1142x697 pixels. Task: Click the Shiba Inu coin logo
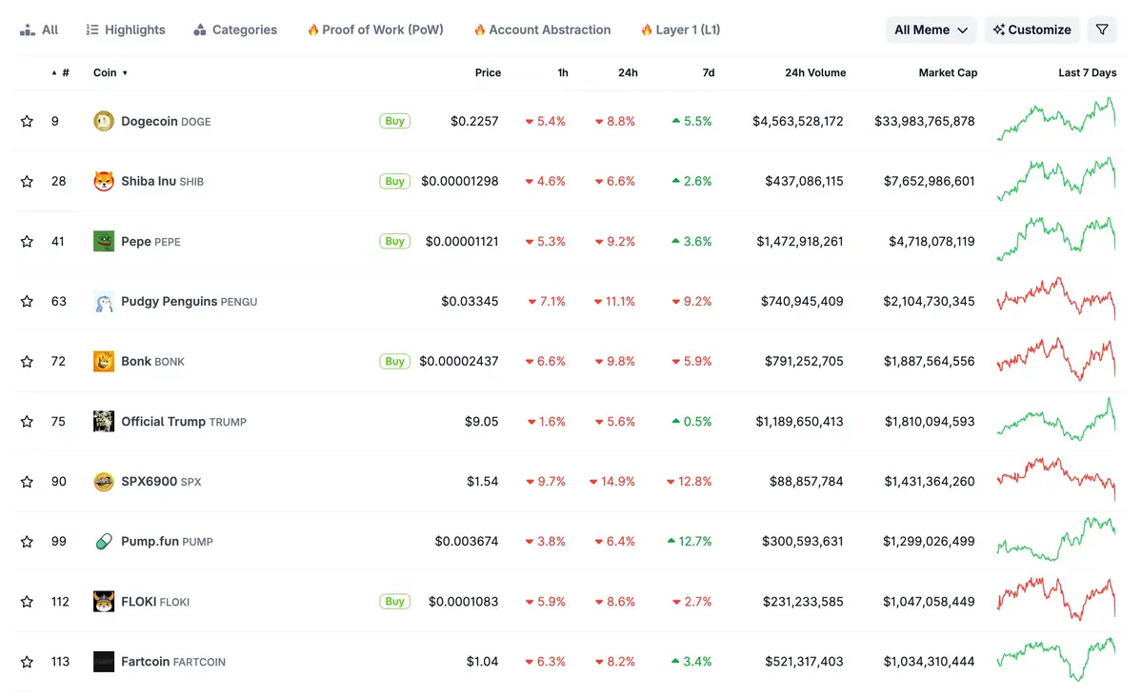tap(104, 181)
